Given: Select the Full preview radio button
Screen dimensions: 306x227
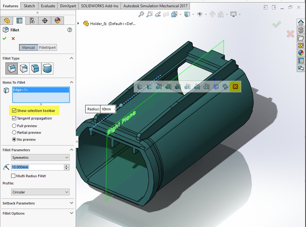Looking at the screenshot, I should [x=14, y=126].
